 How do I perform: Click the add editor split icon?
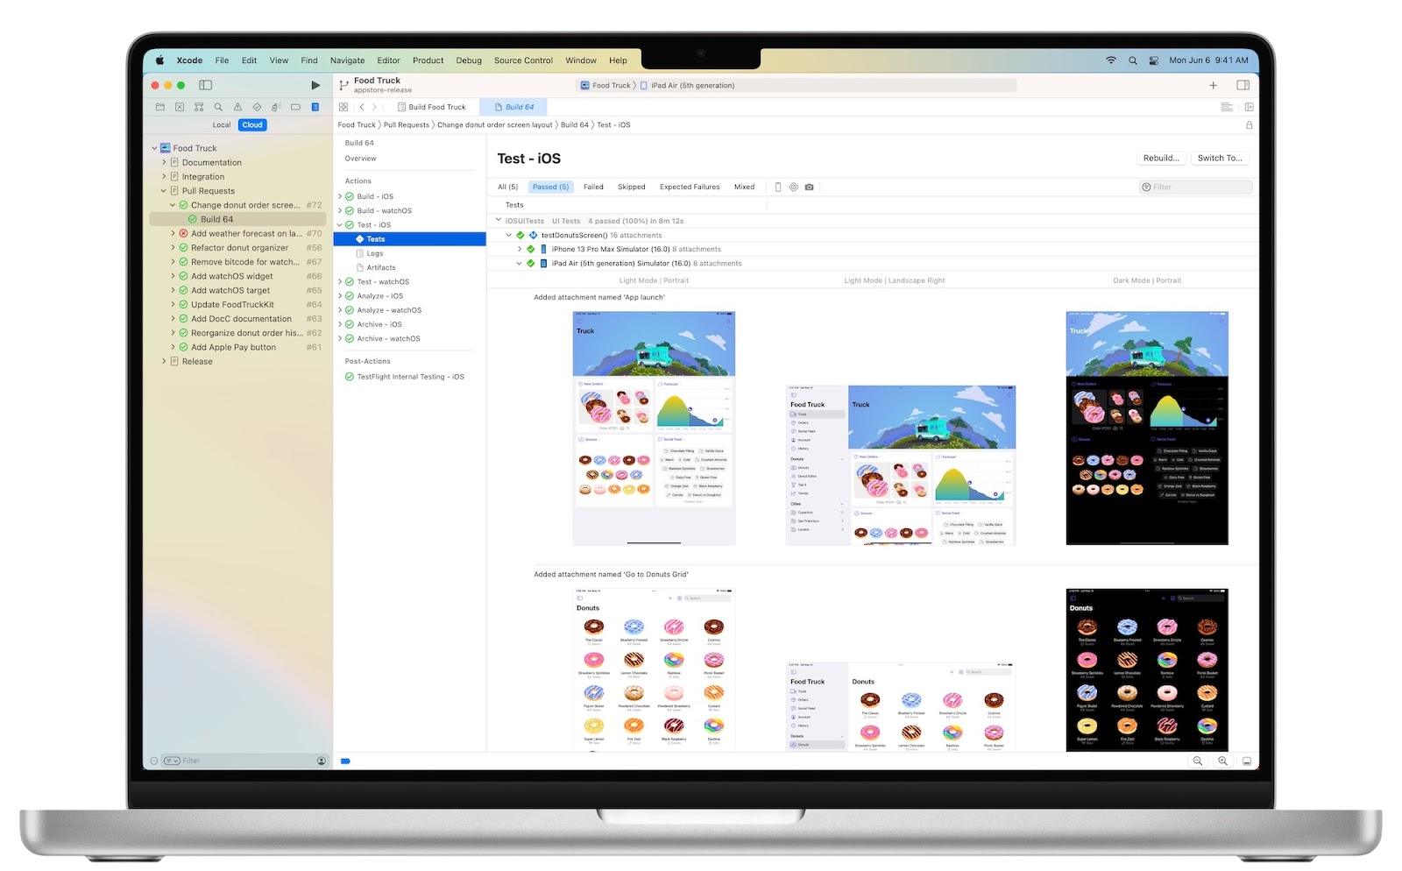coord(1249,107)
